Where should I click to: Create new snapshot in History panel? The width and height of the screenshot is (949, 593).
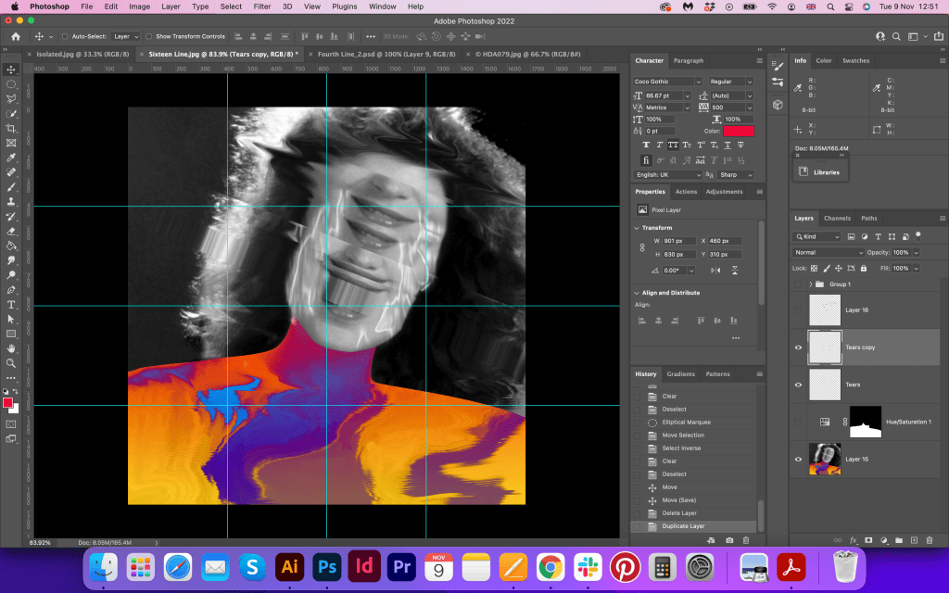[x=729, y=539]
